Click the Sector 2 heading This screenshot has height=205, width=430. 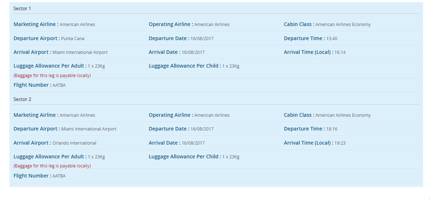[x=22, y=99]
